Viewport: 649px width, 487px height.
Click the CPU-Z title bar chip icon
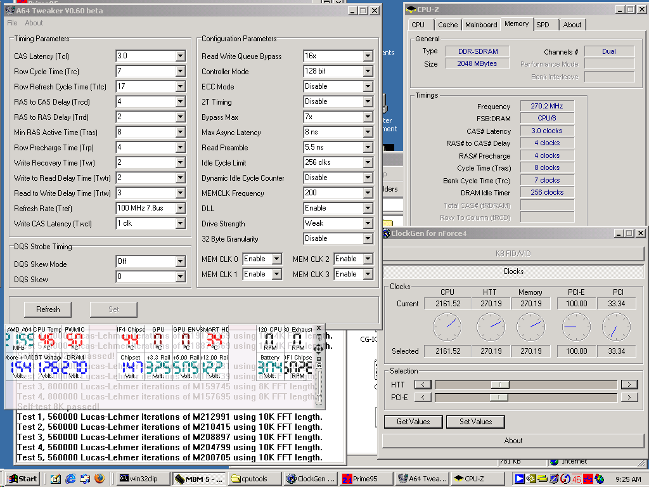pos(411,10)
